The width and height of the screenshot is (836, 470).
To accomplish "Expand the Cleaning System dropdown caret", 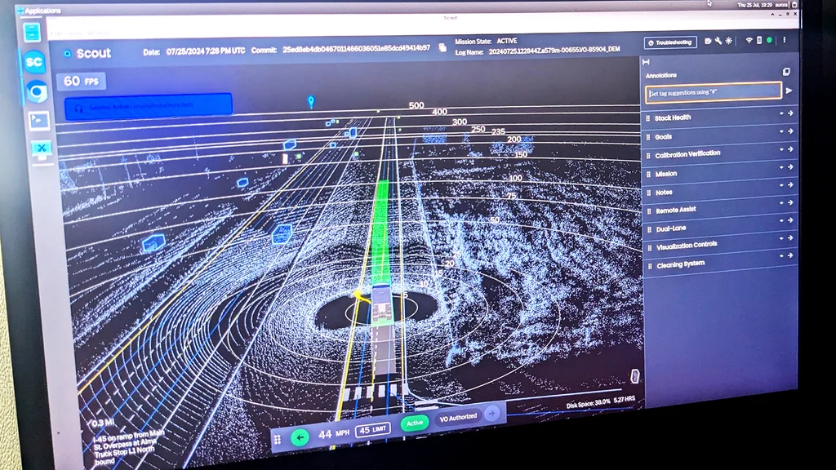I will coord(781,255).
